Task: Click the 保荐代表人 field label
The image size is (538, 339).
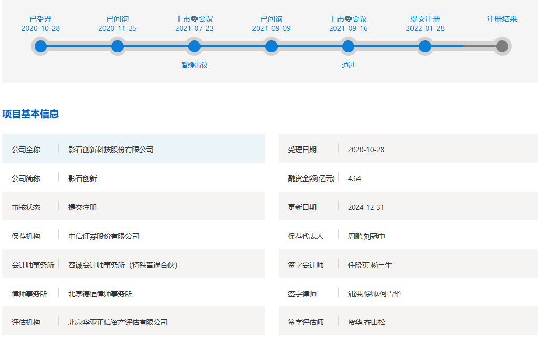Action: coord(305,236)
